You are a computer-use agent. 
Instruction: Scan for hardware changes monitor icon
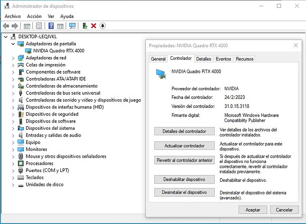pos(72,26)
